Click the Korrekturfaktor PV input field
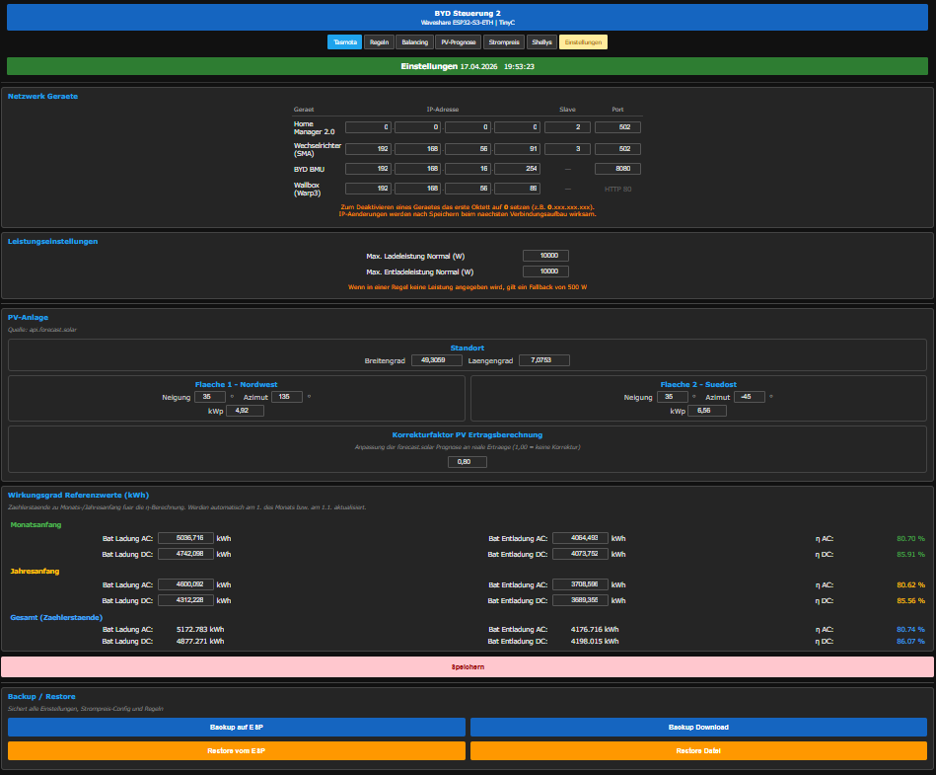936x775 pixels. [467, 462]
